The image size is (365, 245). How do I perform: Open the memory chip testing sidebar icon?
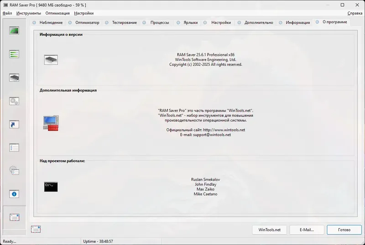tap(14, 78)
